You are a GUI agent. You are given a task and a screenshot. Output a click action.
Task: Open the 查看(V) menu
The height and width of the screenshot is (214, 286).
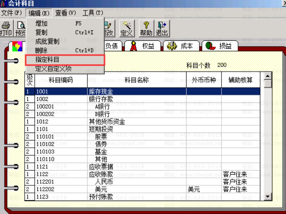pyautogui.click(x=65, y=13)
